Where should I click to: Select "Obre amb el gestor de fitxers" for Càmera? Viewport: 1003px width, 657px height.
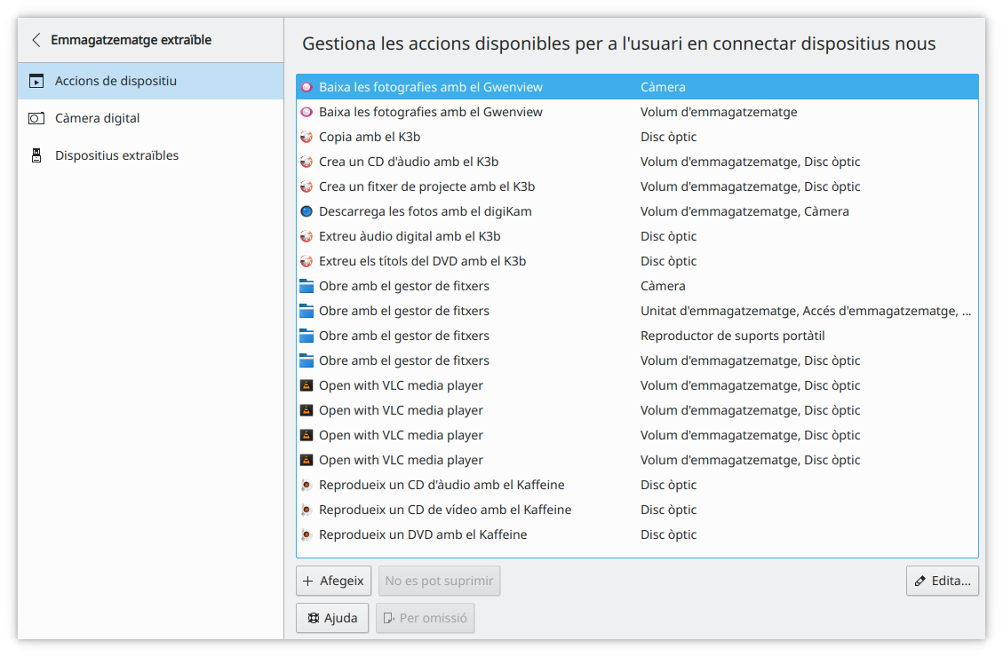point(404,285)
